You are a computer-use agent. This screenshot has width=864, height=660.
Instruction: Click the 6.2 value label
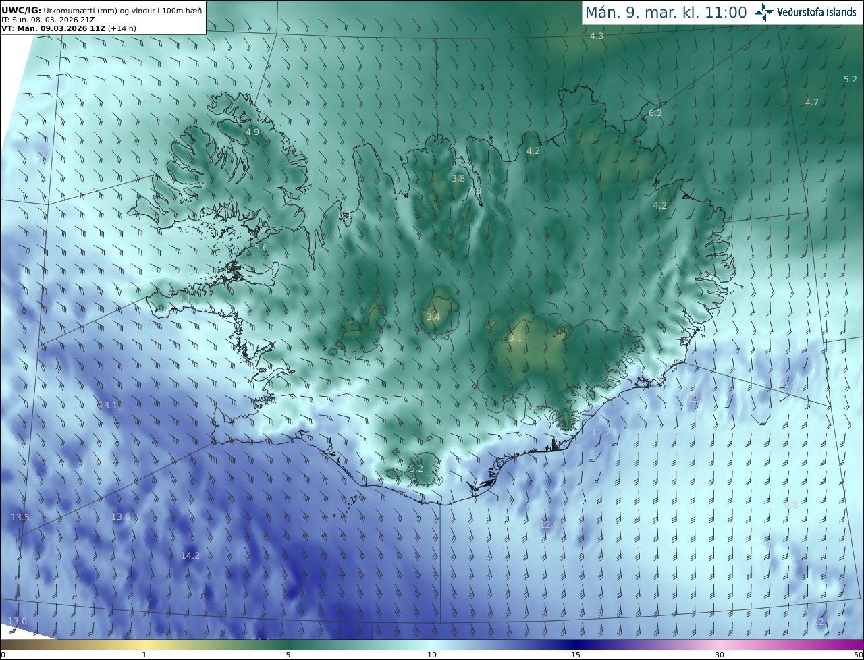(655, 113)
